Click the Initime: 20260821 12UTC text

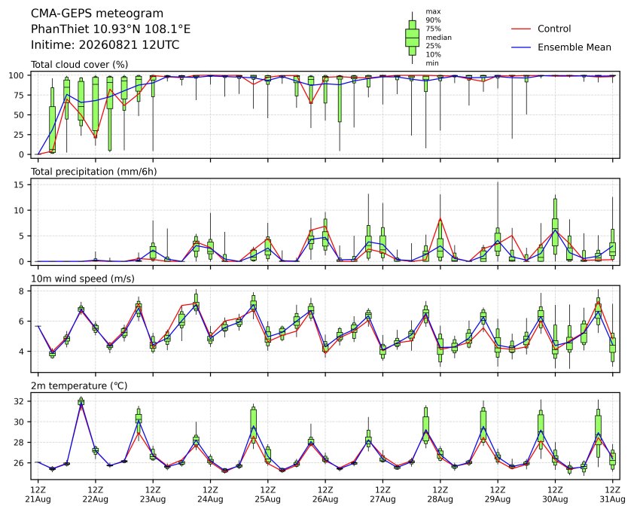click(105, 44)
